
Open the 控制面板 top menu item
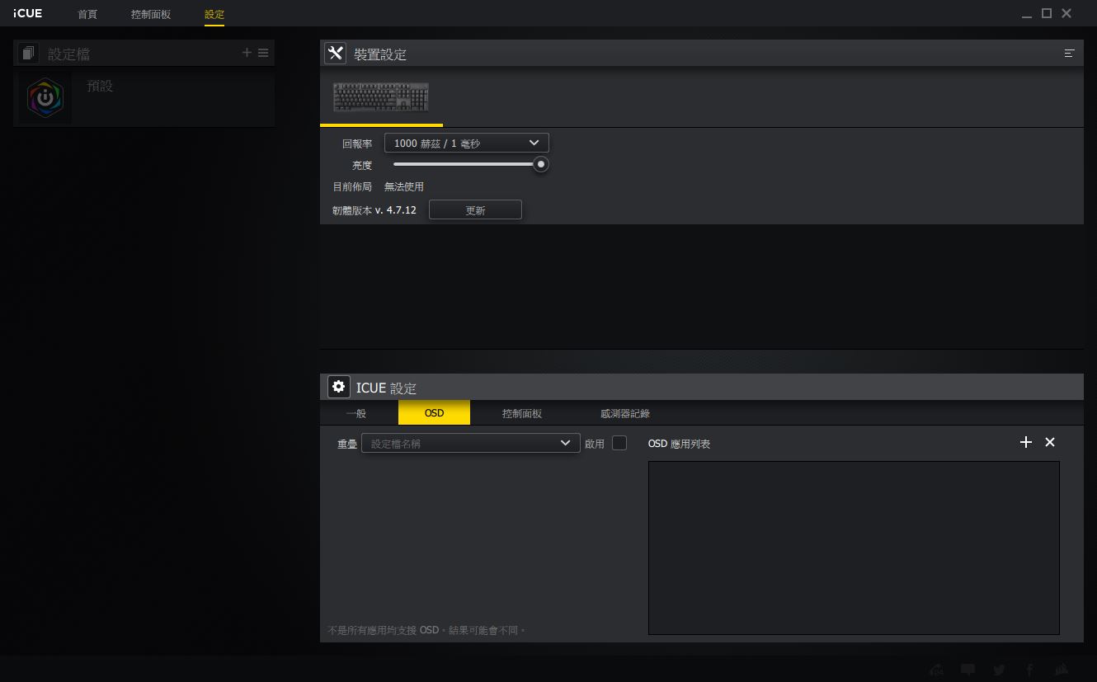[x=151, y=15]
